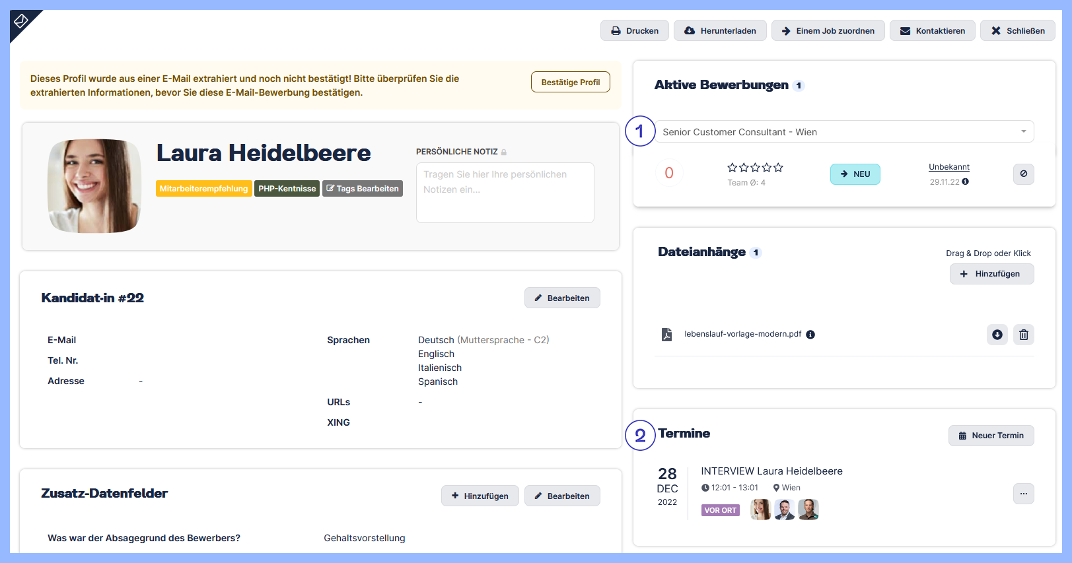Click the info icon next to date 29.11.22
This screenshot has width=1072, height=563.
pyautogui.click(x=965, y=182)
